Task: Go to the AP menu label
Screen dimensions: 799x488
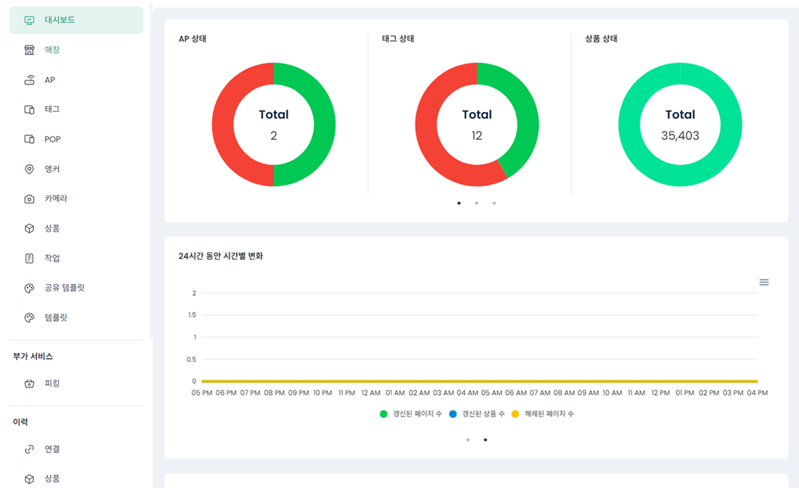Action: point(50,80)
